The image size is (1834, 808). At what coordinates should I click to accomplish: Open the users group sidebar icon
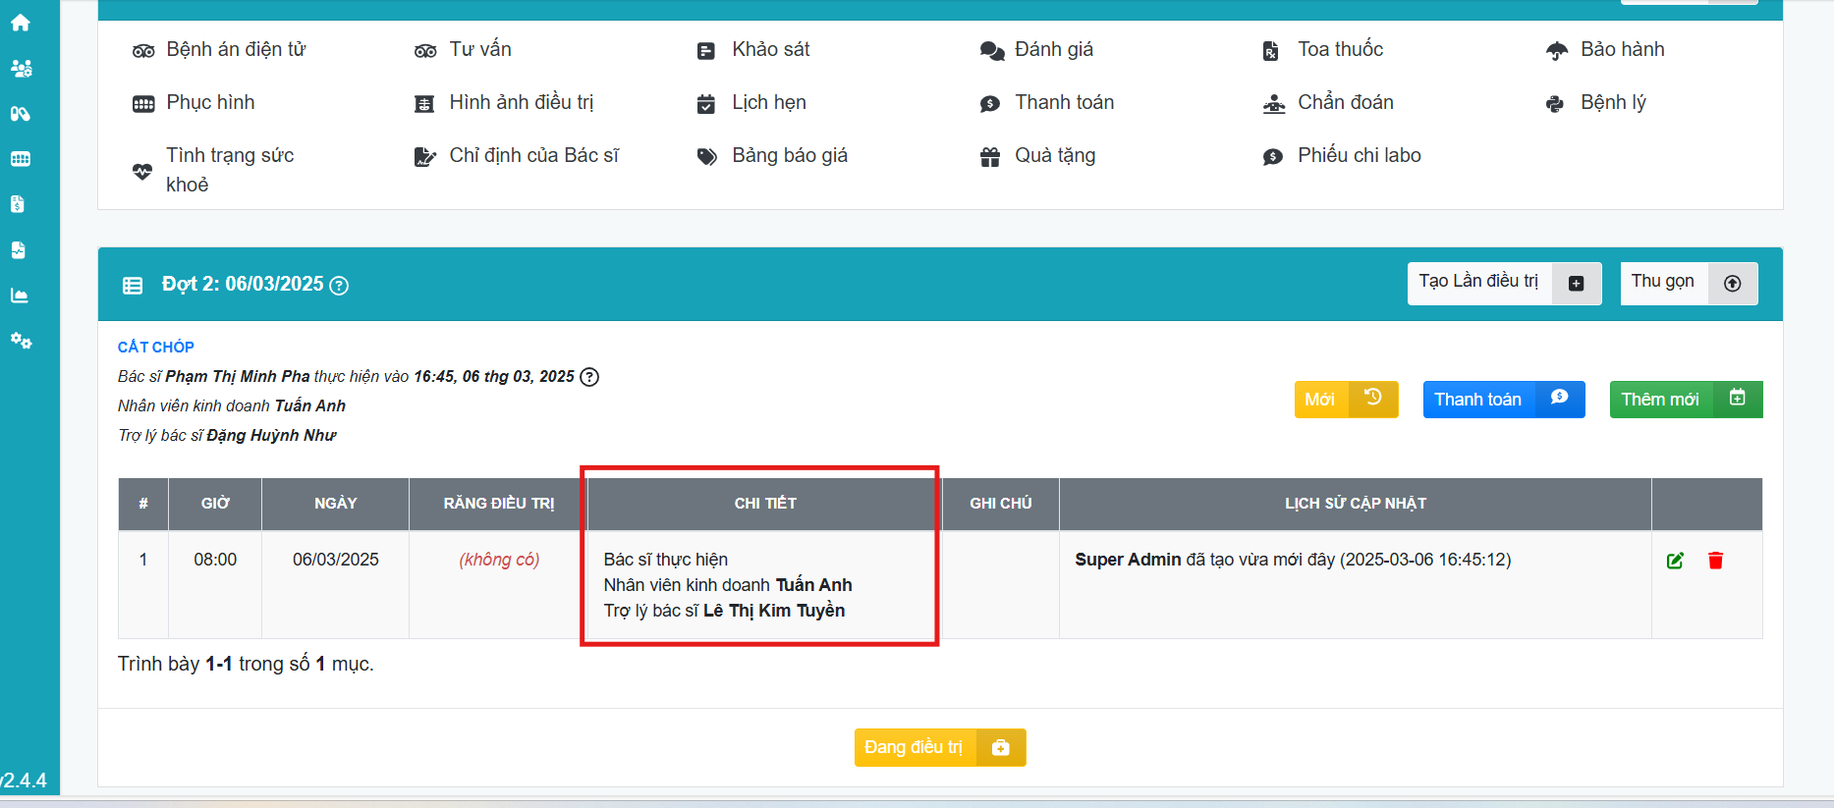(21, 68)
